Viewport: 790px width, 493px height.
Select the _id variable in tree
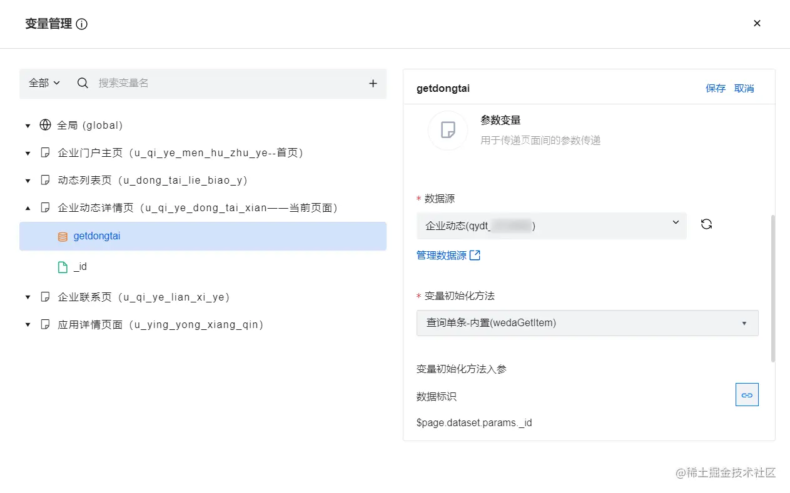pyautogui.click(x=80, y=267)
